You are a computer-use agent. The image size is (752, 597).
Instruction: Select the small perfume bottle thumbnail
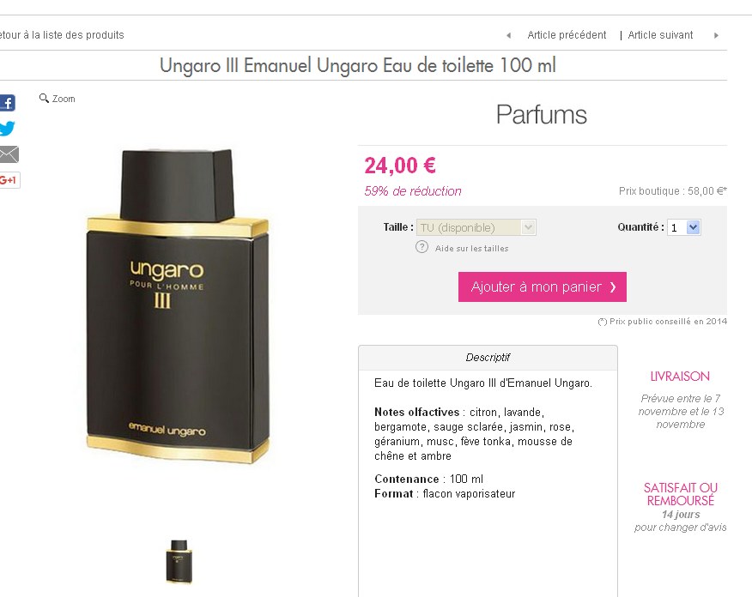(x=179, y=562)
